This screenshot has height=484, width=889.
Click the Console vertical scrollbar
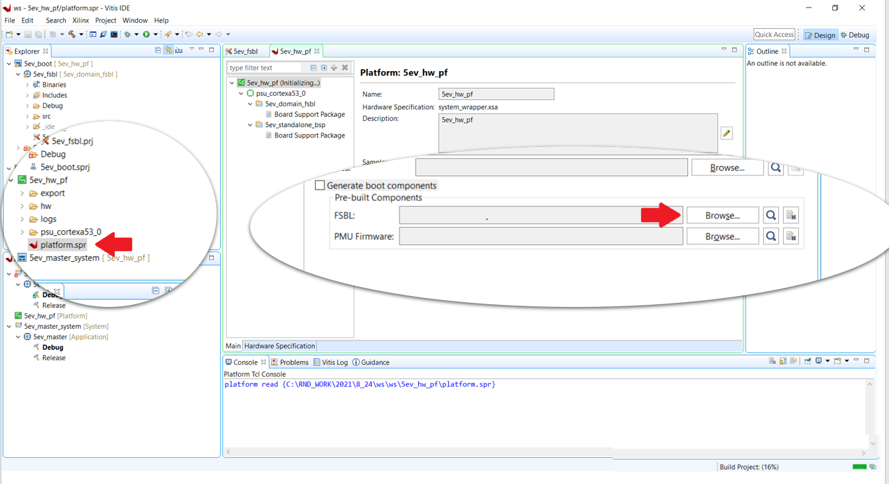click(870, 413)
